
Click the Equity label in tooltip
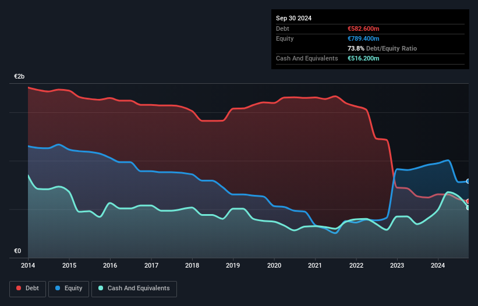point(285,38)
